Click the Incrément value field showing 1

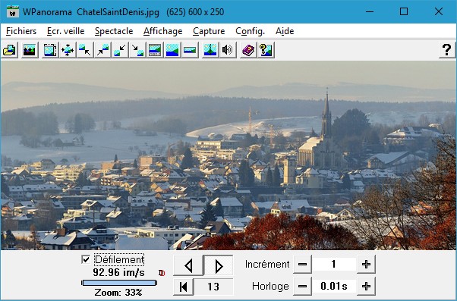pos(334,265)
